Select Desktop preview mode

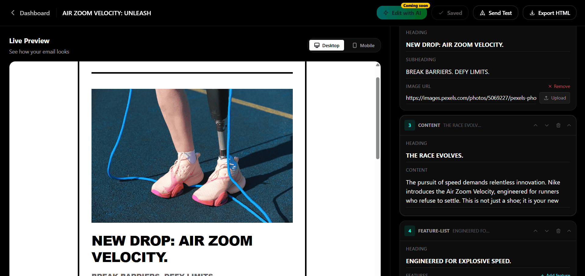point(326,45)
